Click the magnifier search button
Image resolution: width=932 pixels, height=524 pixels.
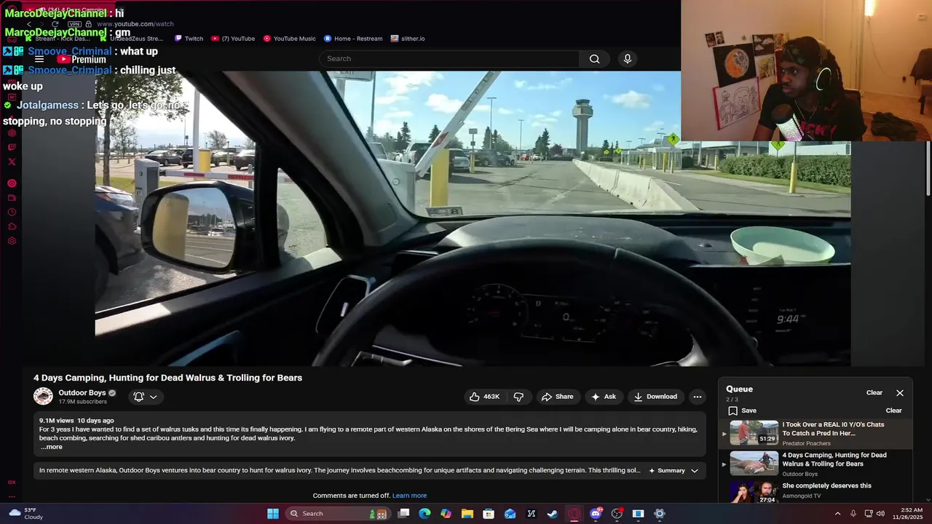click(x=595, y=59)
